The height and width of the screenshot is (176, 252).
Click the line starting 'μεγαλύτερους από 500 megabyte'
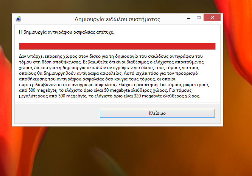pyautogui.click(x=109, y=96)
